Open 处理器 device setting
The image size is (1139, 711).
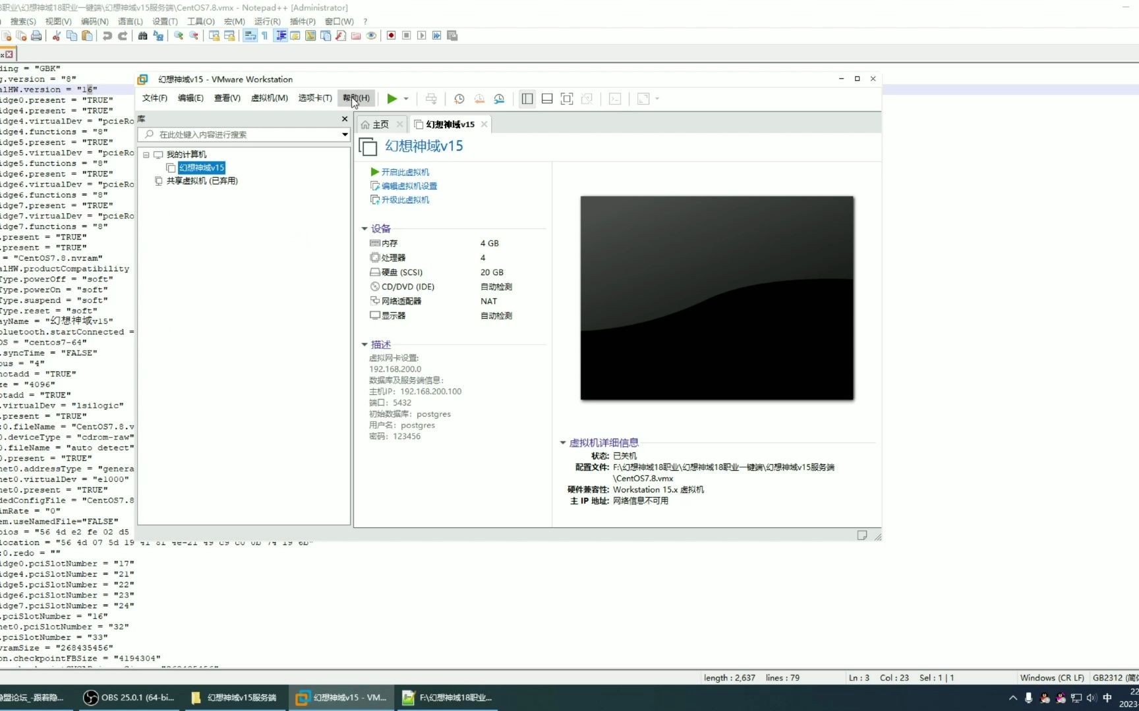[428, 258]
